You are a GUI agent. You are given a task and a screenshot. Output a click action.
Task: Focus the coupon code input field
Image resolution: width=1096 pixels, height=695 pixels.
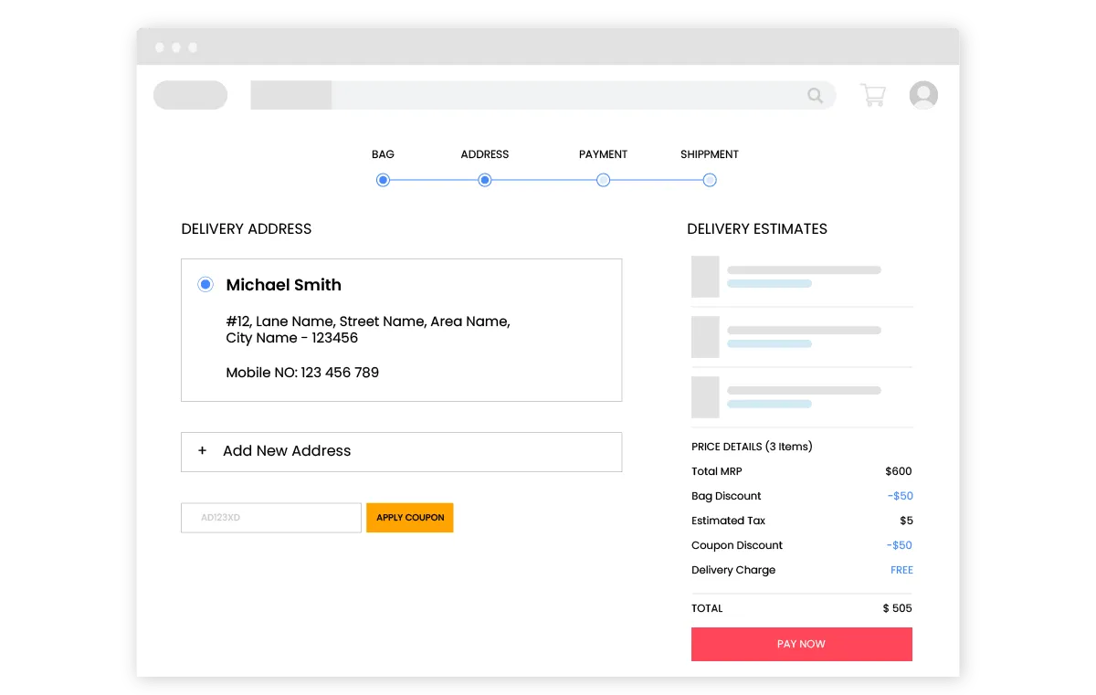tap(270, 518)
